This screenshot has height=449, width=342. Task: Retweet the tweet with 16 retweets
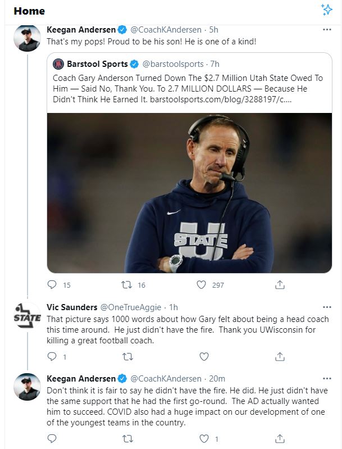pyautogui.click(x=126, y=285)
